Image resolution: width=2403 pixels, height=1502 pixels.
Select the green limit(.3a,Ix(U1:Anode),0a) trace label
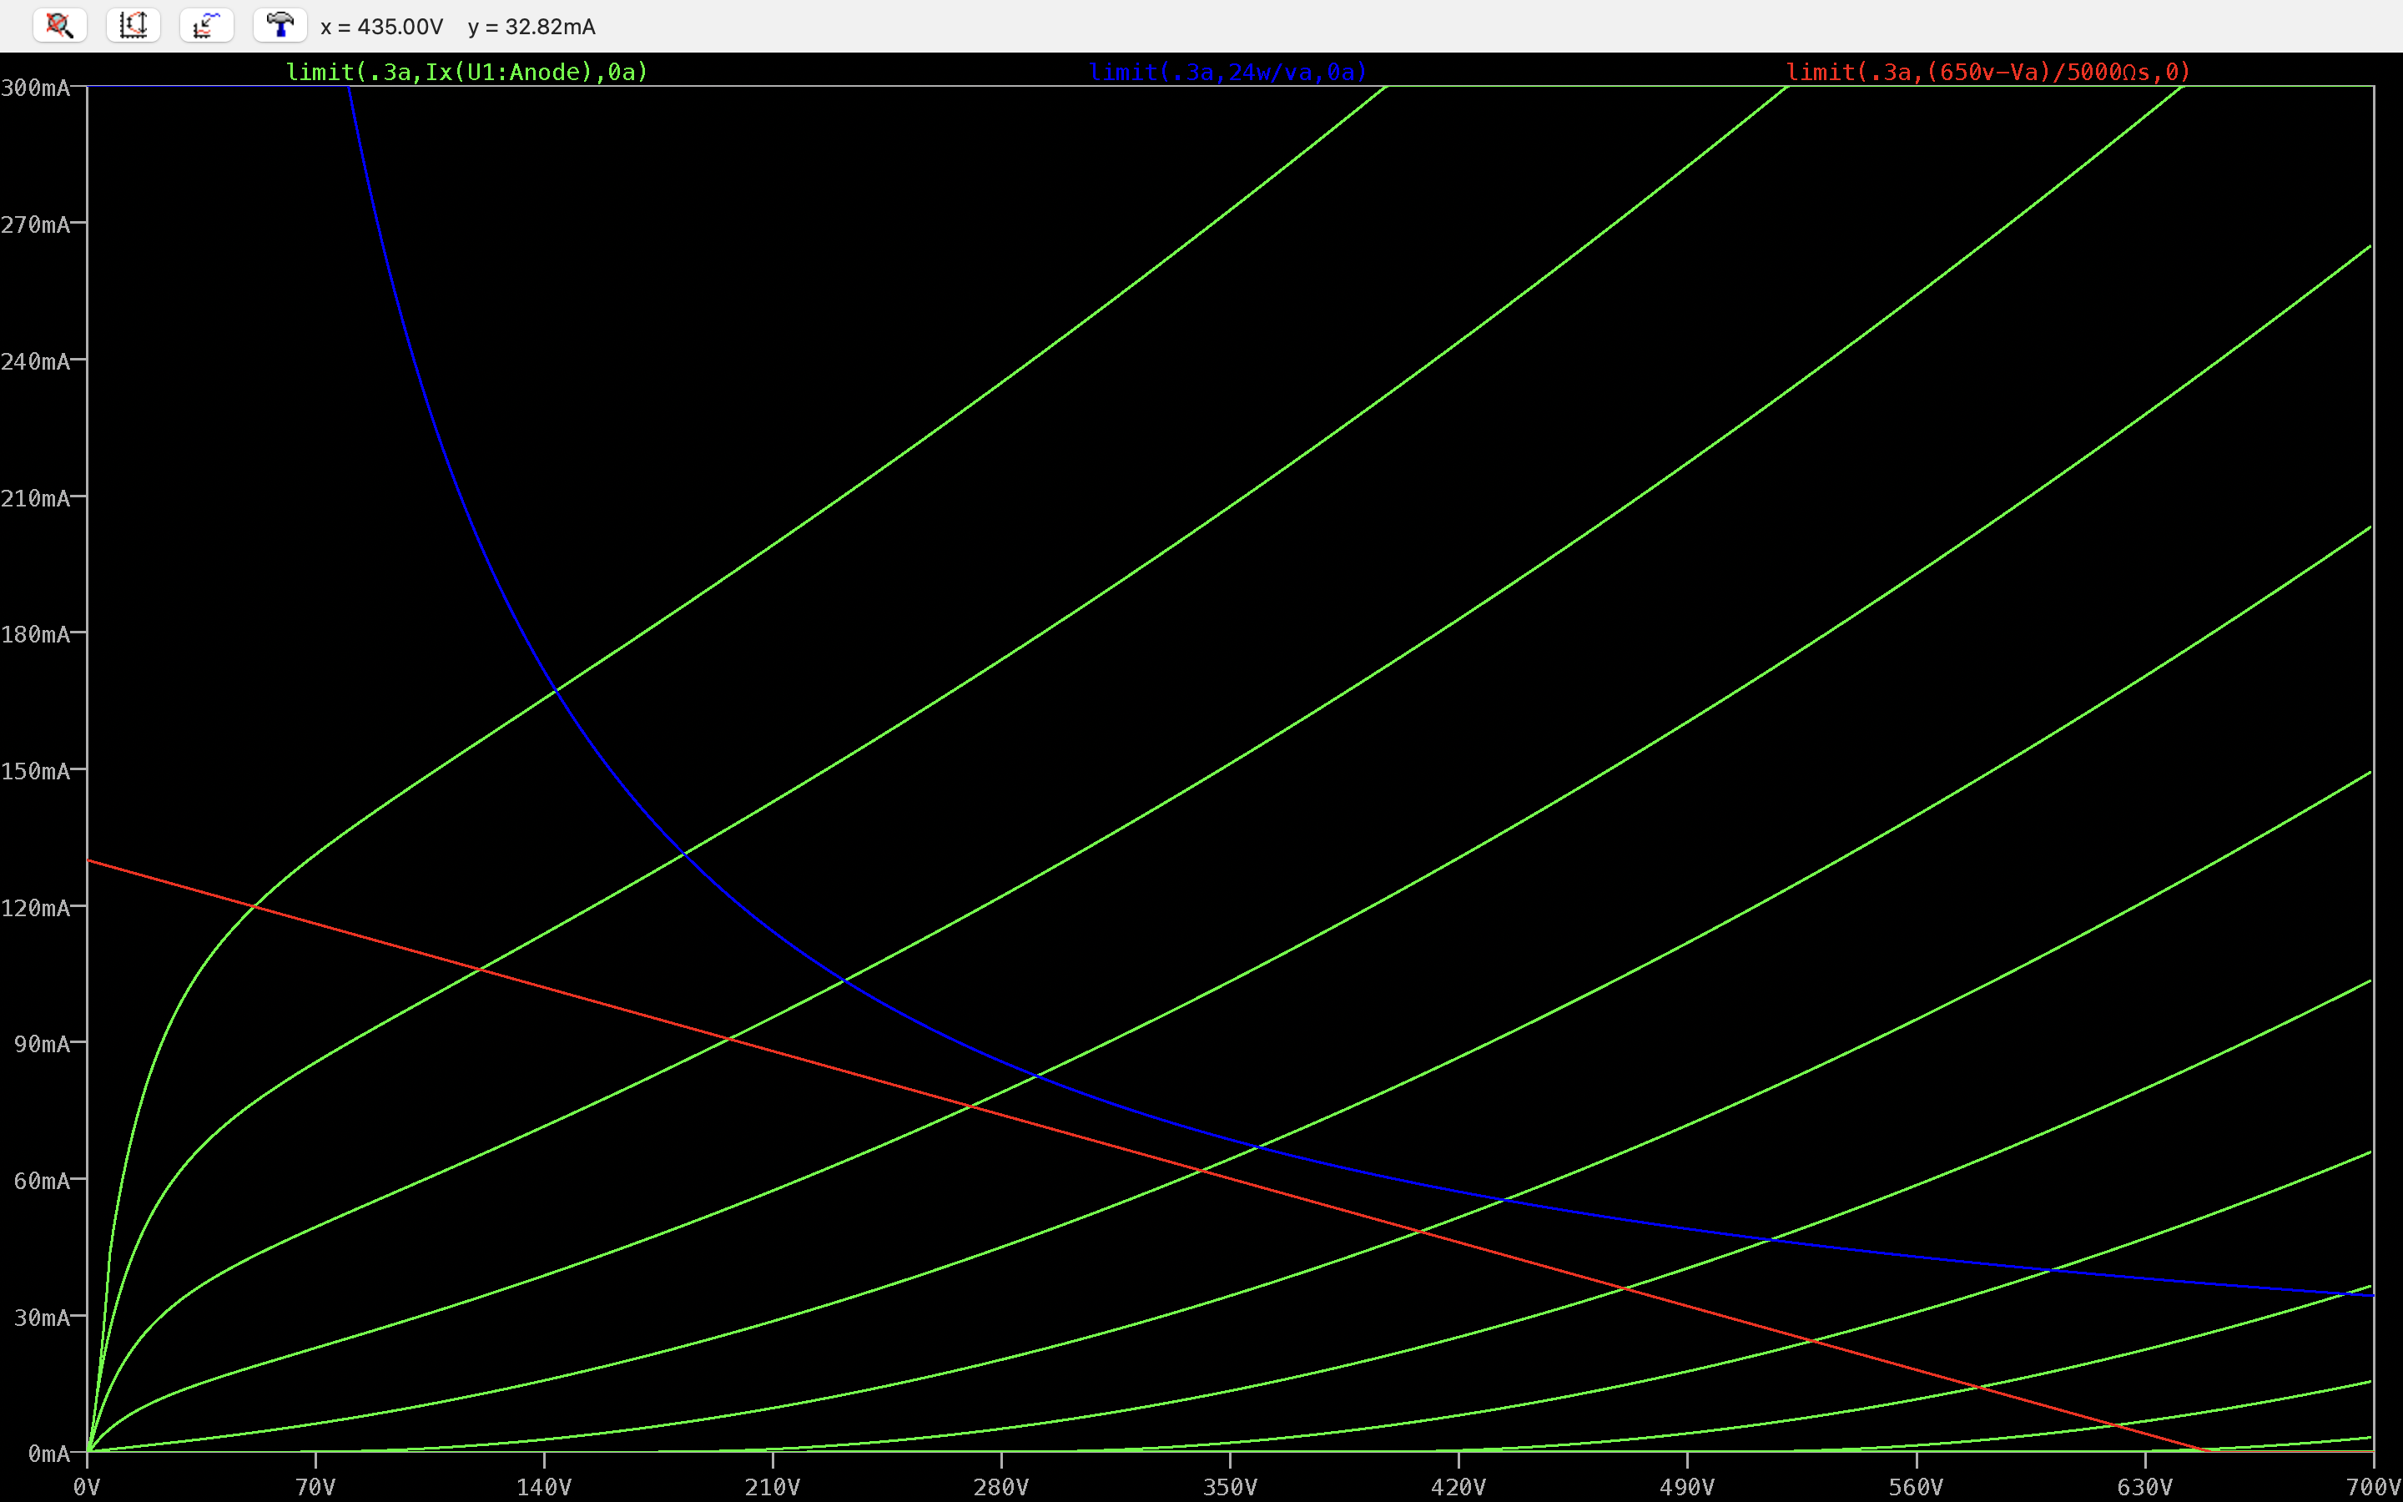click(466, 72)
